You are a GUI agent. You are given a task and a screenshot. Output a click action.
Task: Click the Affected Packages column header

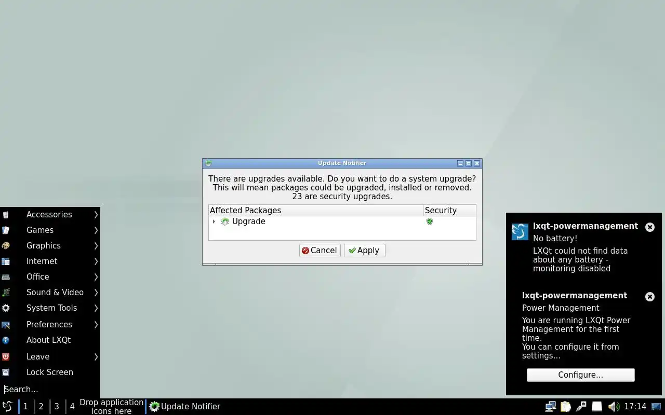tap(316, 210)
